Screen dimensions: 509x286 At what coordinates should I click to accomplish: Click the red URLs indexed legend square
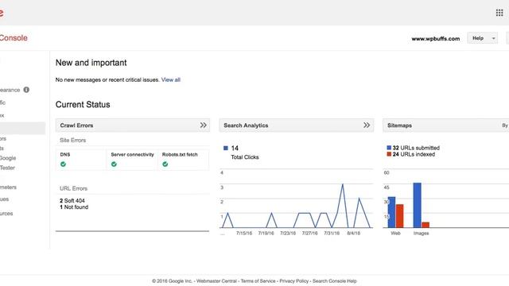coord(389,154)
